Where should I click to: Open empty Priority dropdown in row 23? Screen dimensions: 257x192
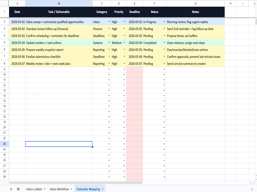click(124, 144)
